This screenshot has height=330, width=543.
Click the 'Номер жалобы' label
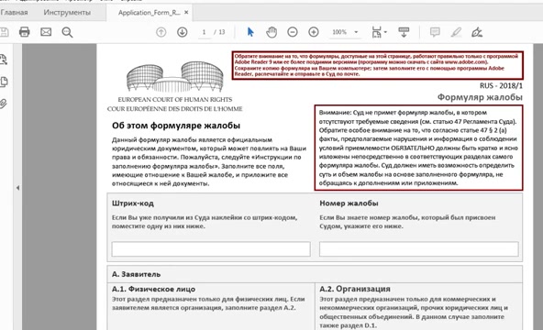[349, 203]
